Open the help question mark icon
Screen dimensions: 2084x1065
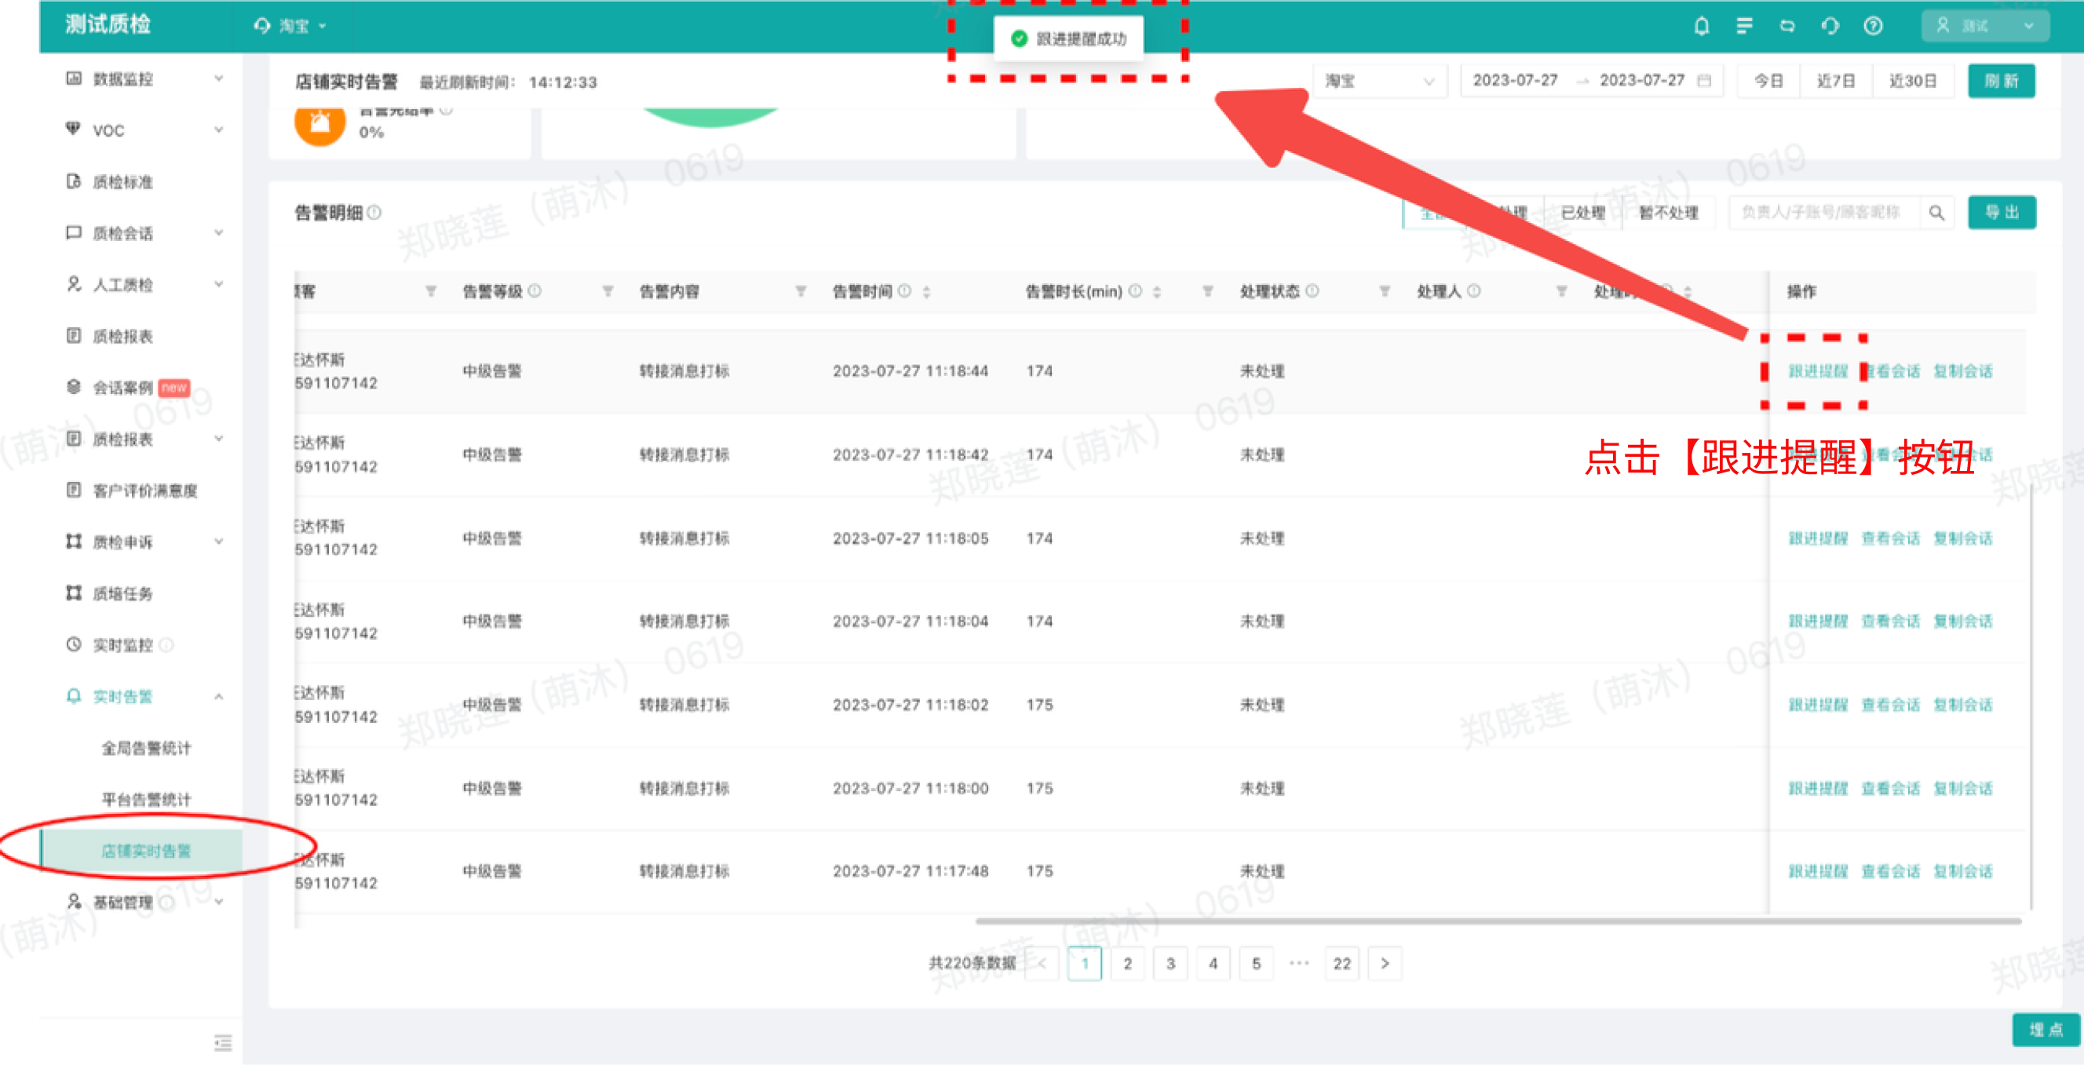[x=1873, y=26]
